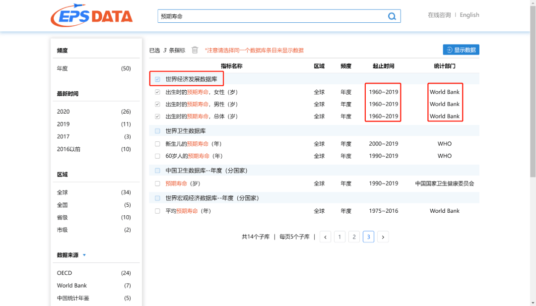Uncheck the 世界经济发展数据库 checkbox
Image resolution: width=536 pixels, height=306 pixels.
(157, 78)
